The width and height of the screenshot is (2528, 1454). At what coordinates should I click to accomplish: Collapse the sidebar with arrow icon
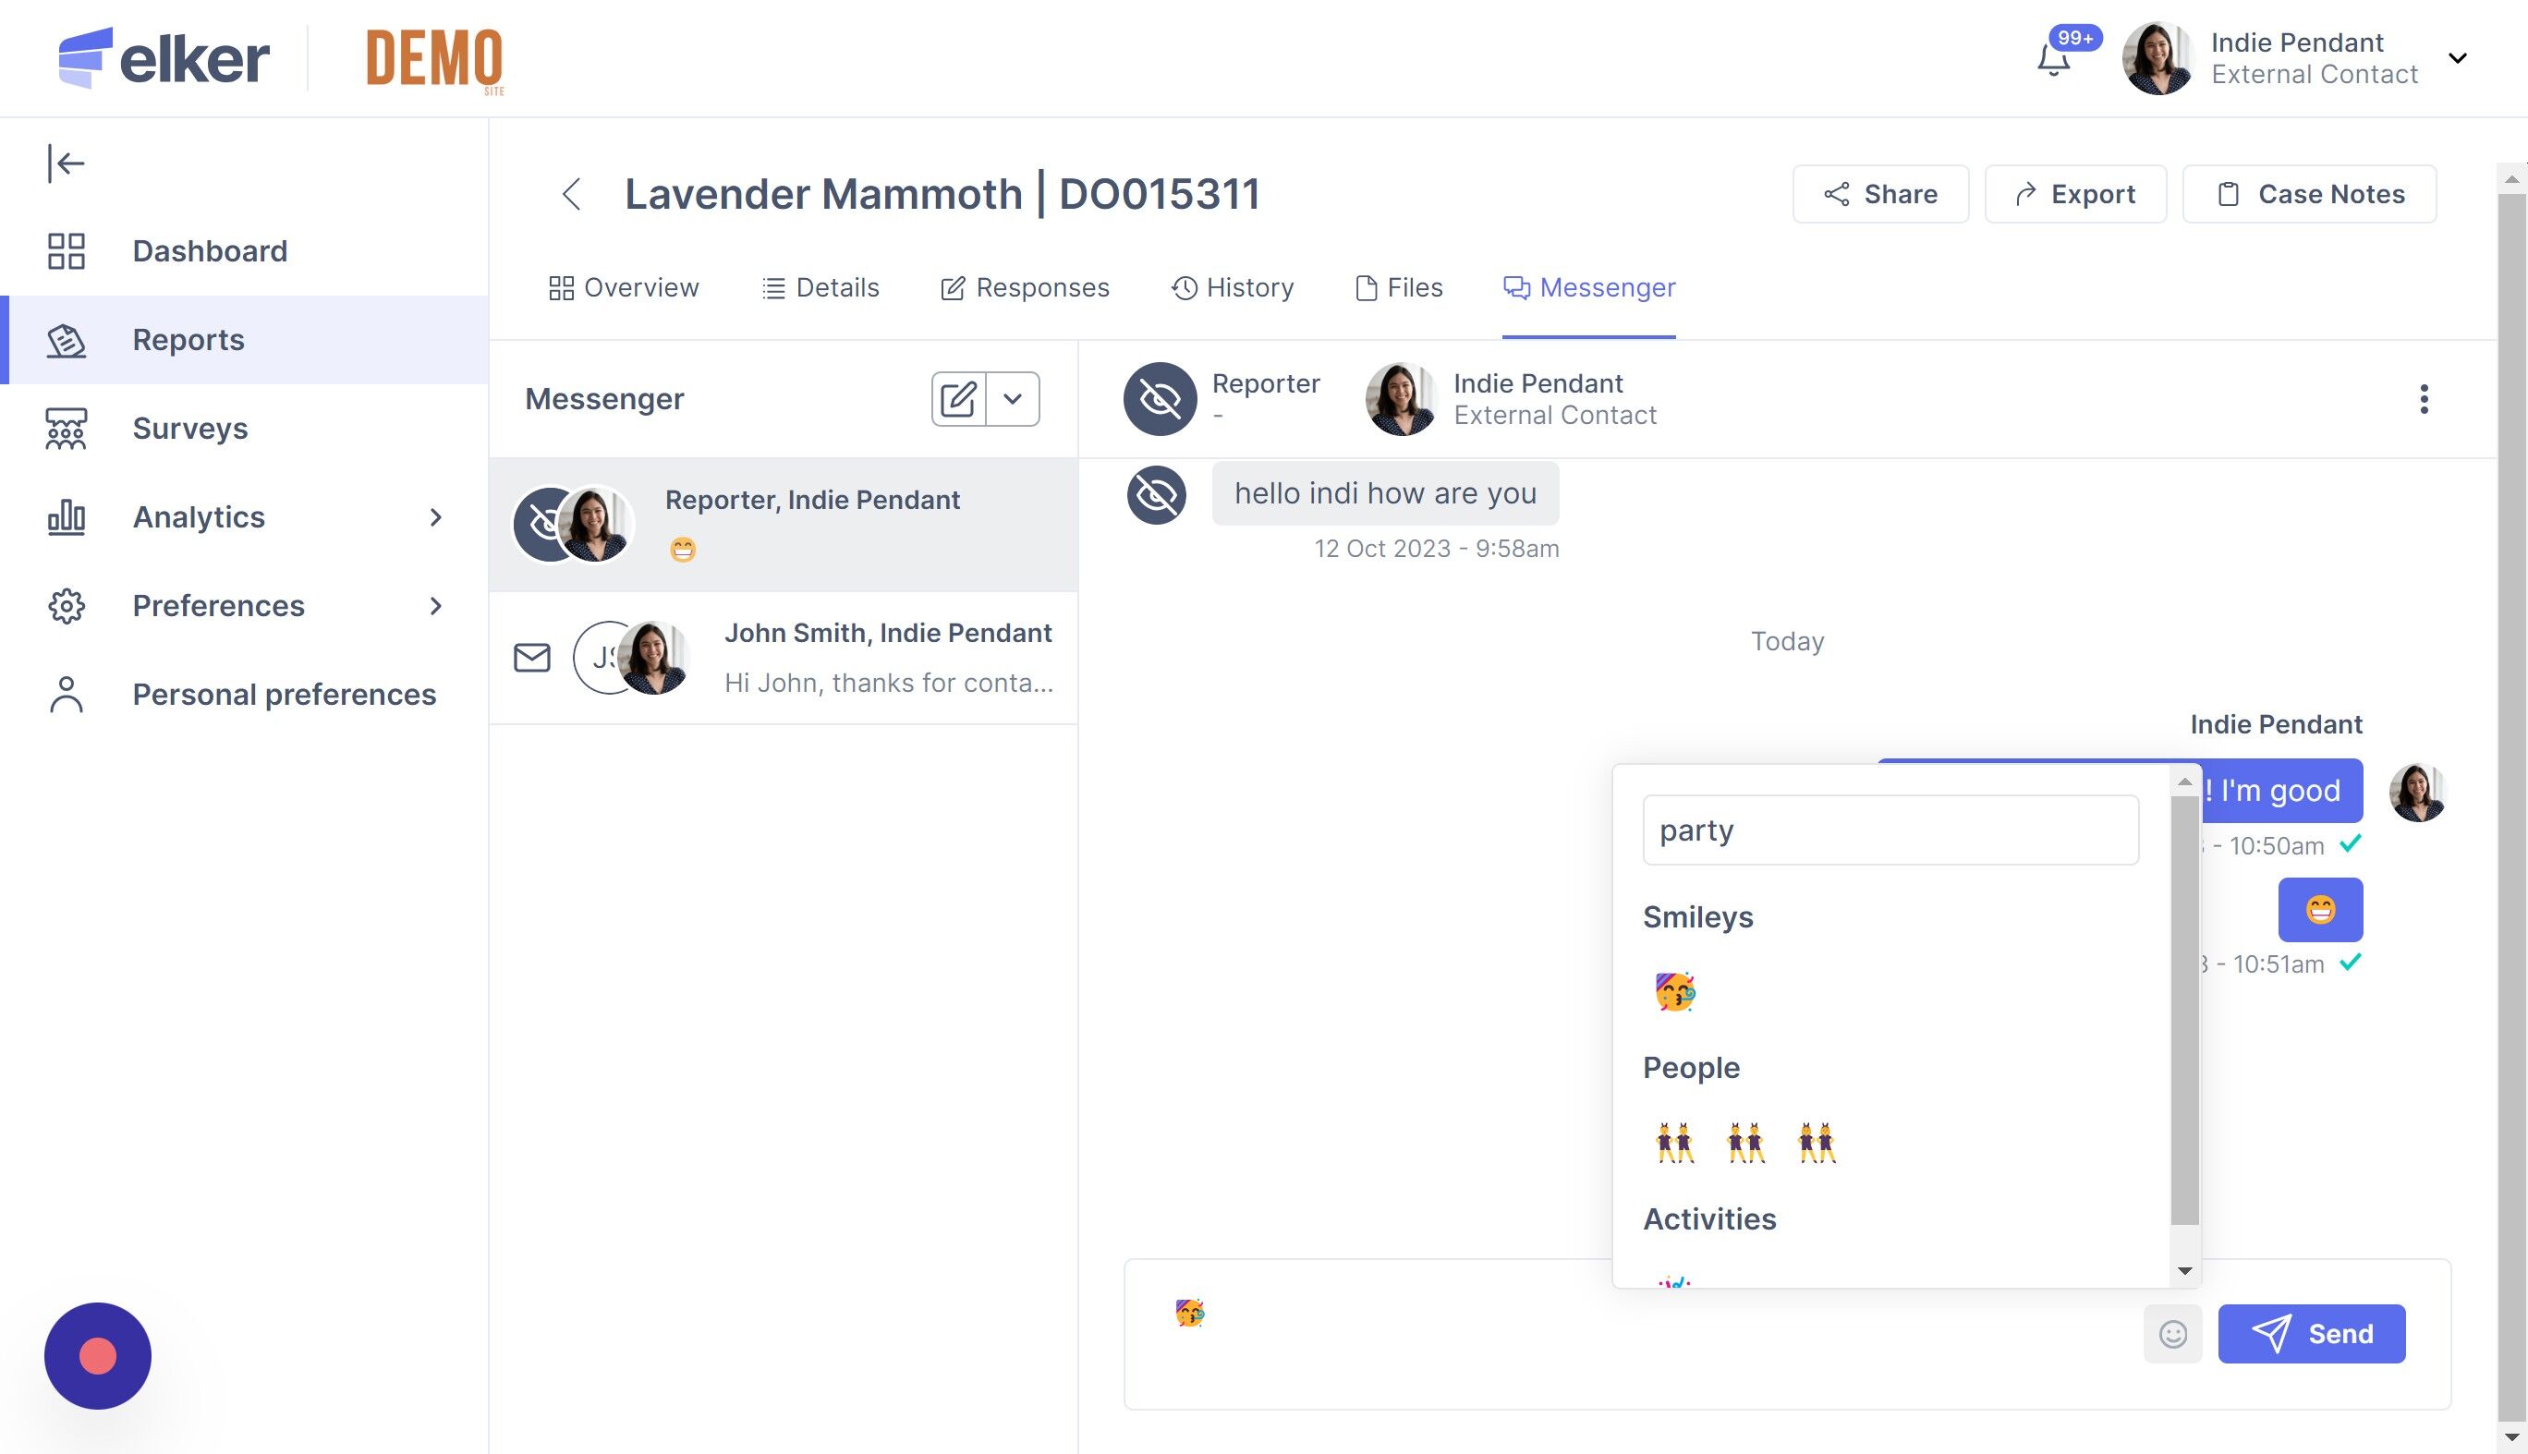66,163
